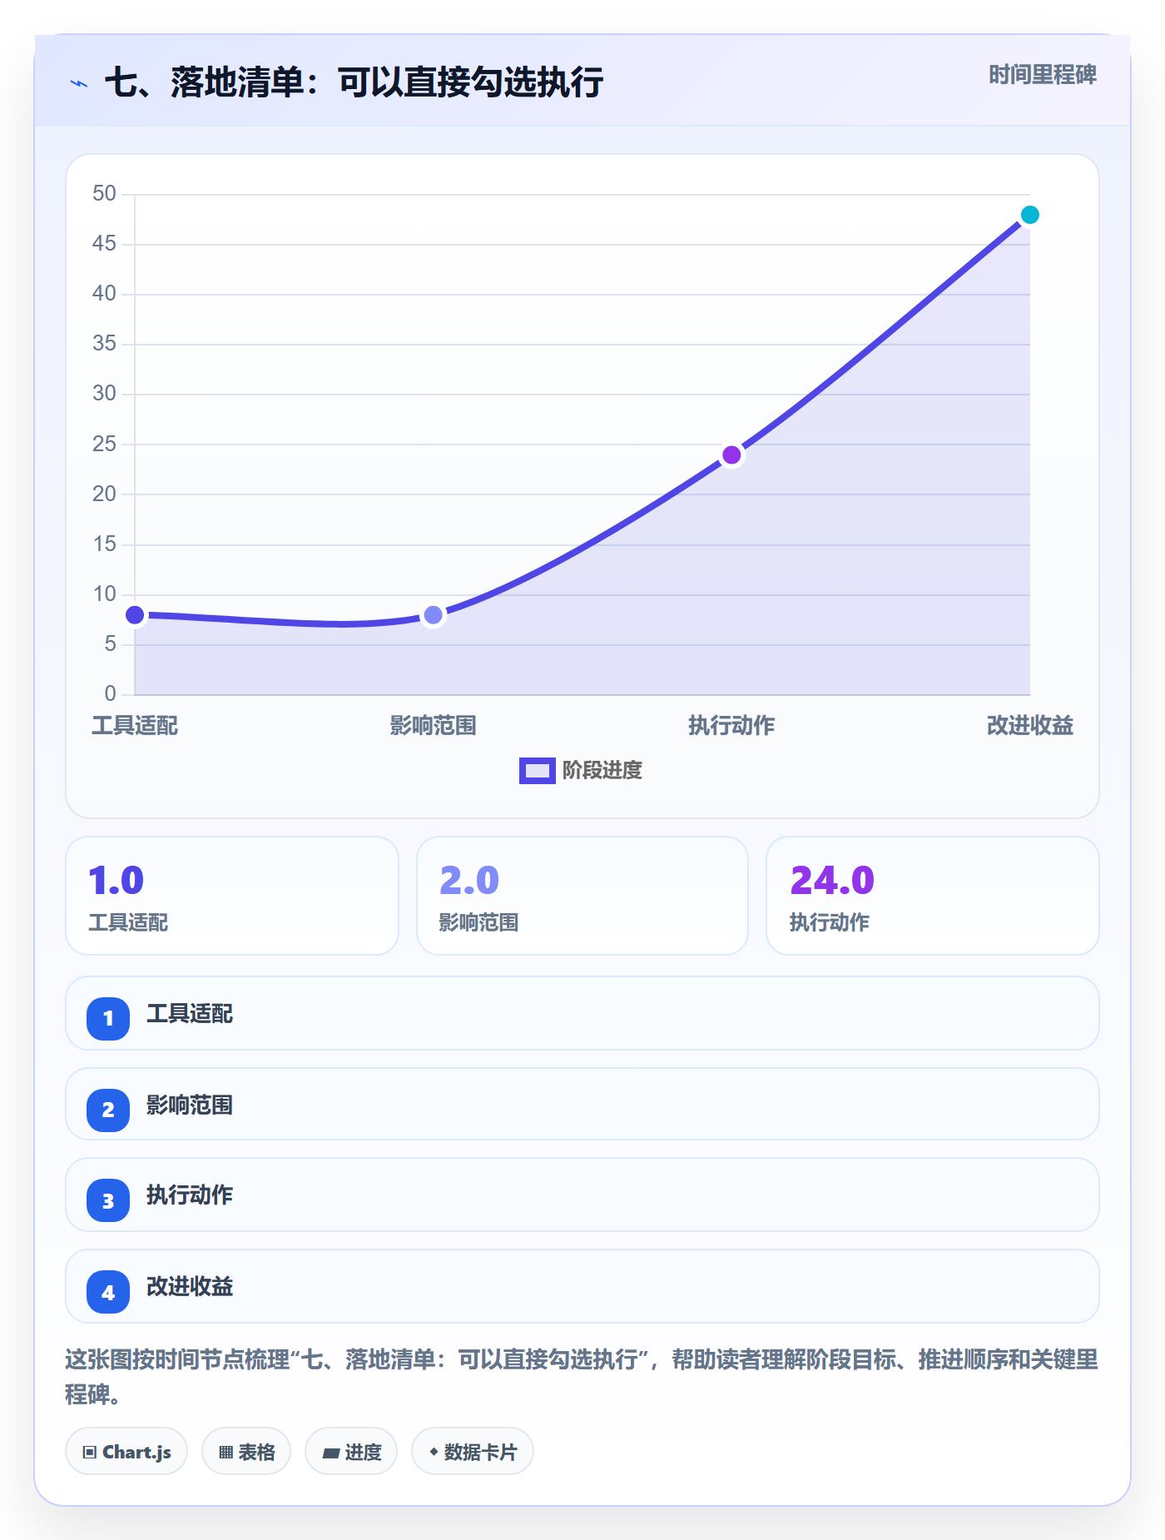Click the 数据卡片 tag chip
This screenshot has height=1540, width=1165.
click(x=473, y=1452)
